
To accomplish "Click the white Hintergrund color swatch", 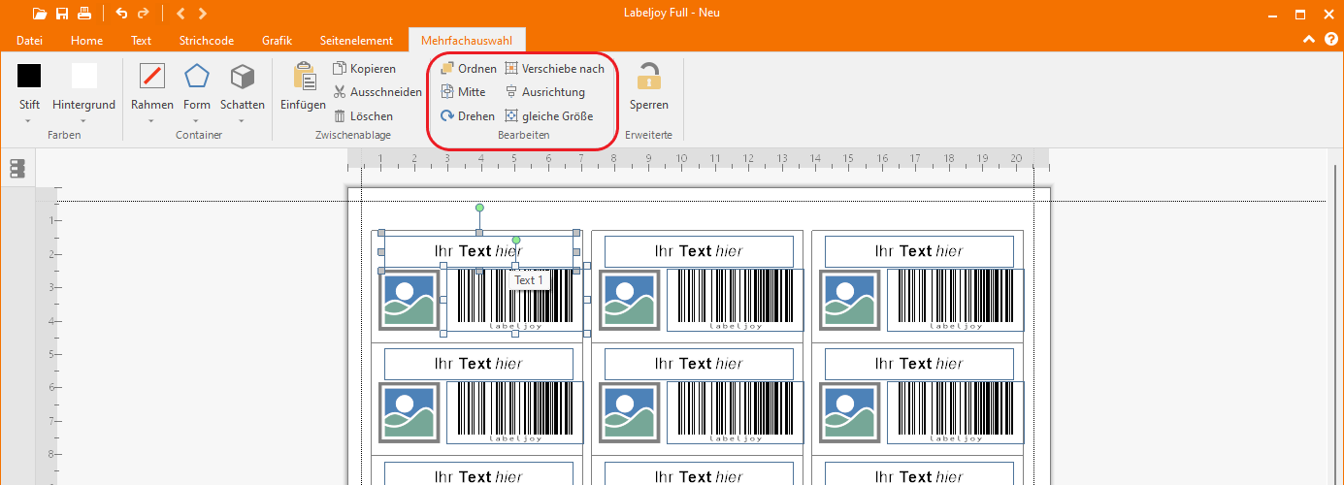I will click(84, 76).
